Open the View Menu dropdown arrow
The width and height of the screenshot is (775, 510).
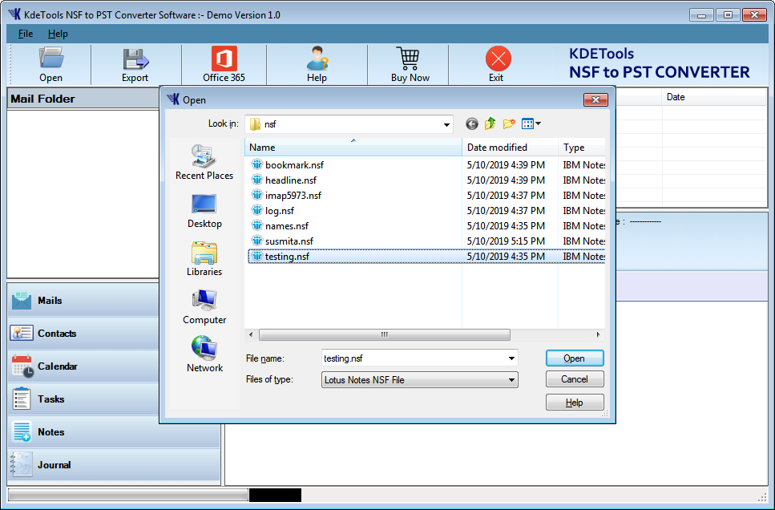(538, 123)
